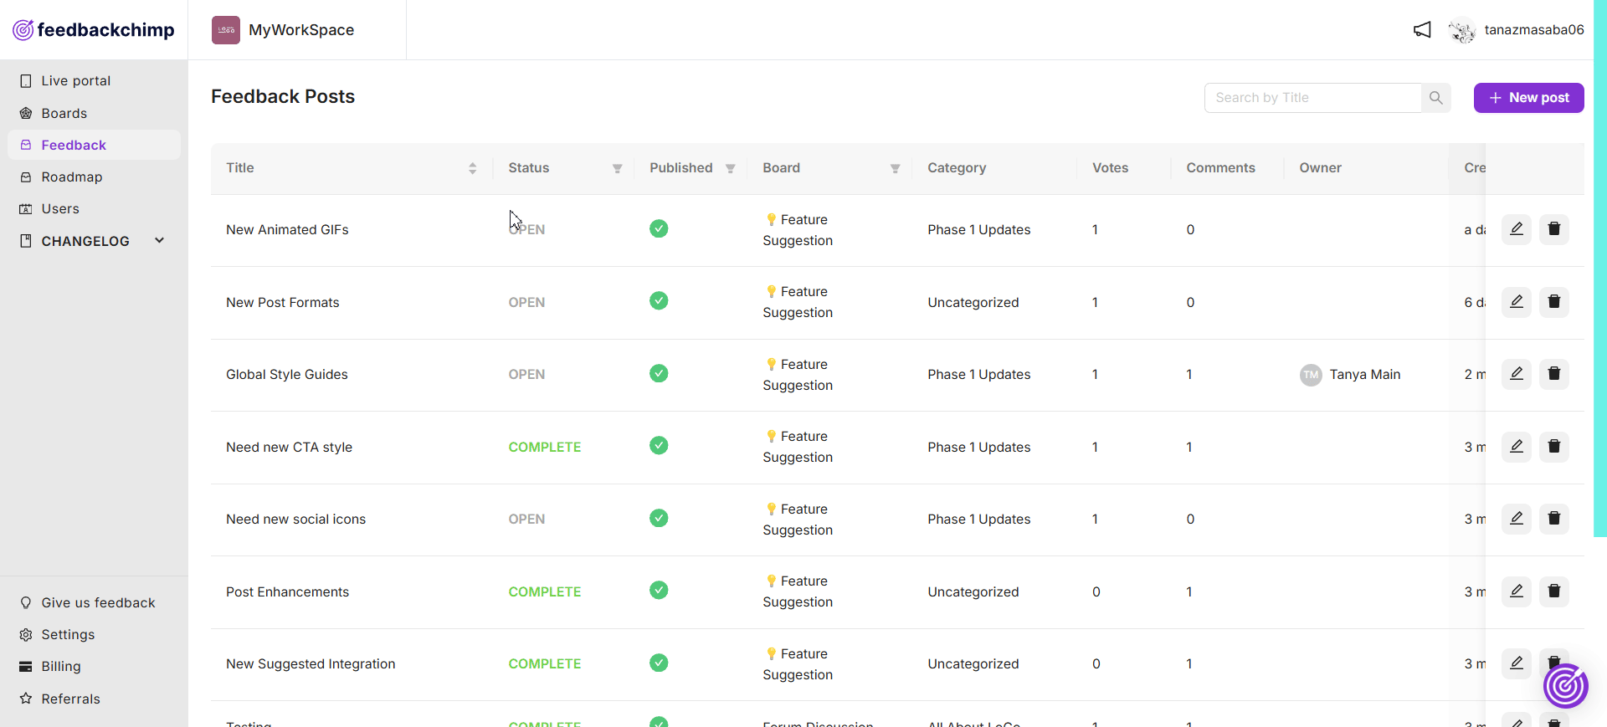
Task: Delete the Need new social icons post
Action: (x=1554, y=519)
